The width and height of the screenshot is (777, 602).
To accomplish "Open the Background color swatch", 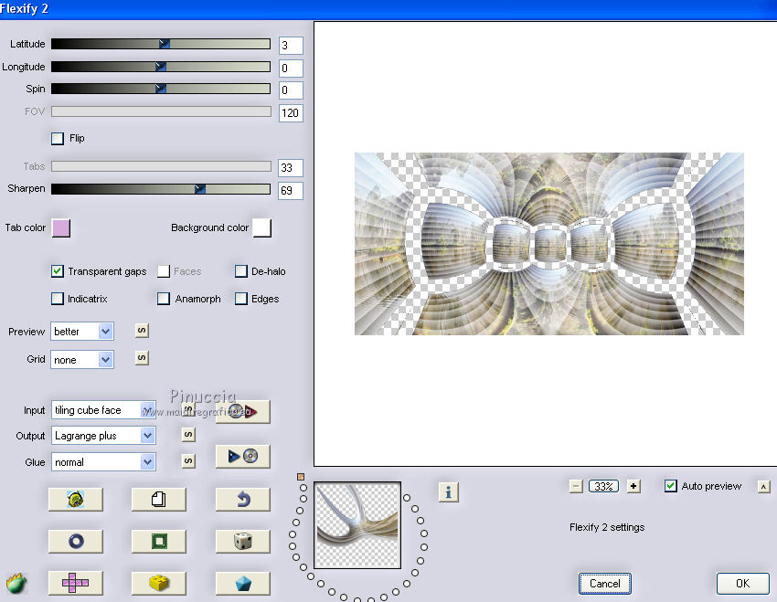I will tap(262, 227).
